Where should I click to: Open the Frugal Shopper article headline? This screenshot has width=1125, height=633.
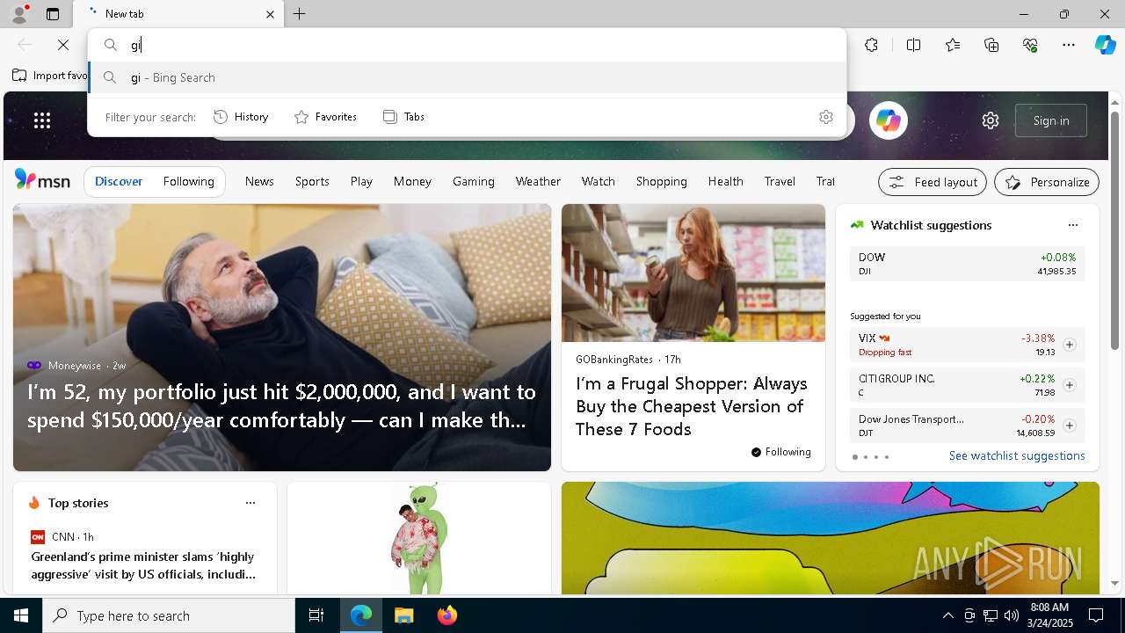coord(692,406)
